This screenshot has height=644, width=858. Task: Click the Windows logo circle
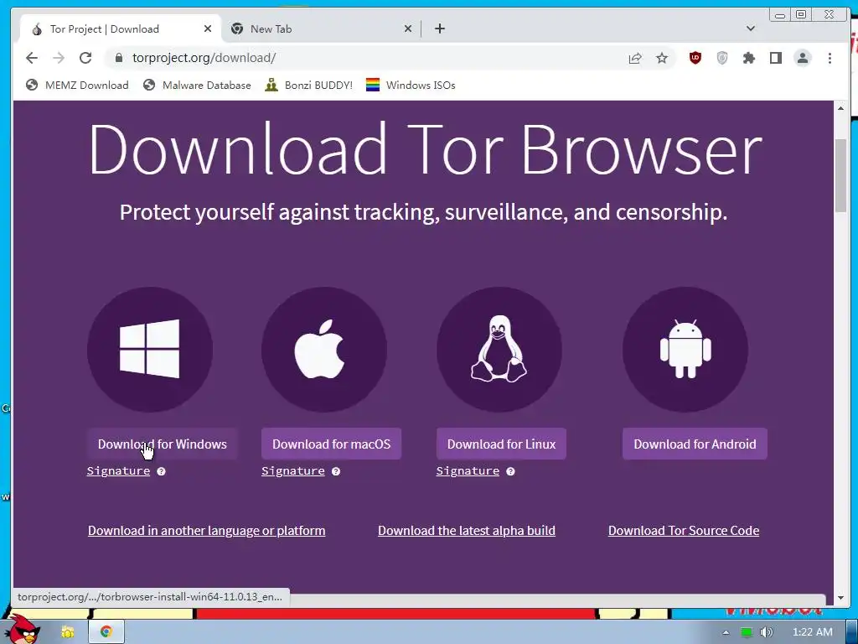coord(150,350)
